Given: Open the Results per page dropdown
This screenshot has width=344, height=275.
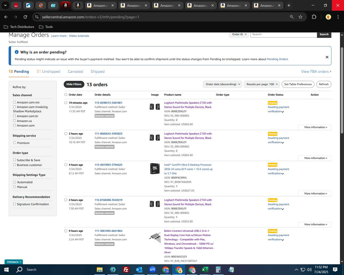Looking at the screenshot, I should click(x=262, y=84).
